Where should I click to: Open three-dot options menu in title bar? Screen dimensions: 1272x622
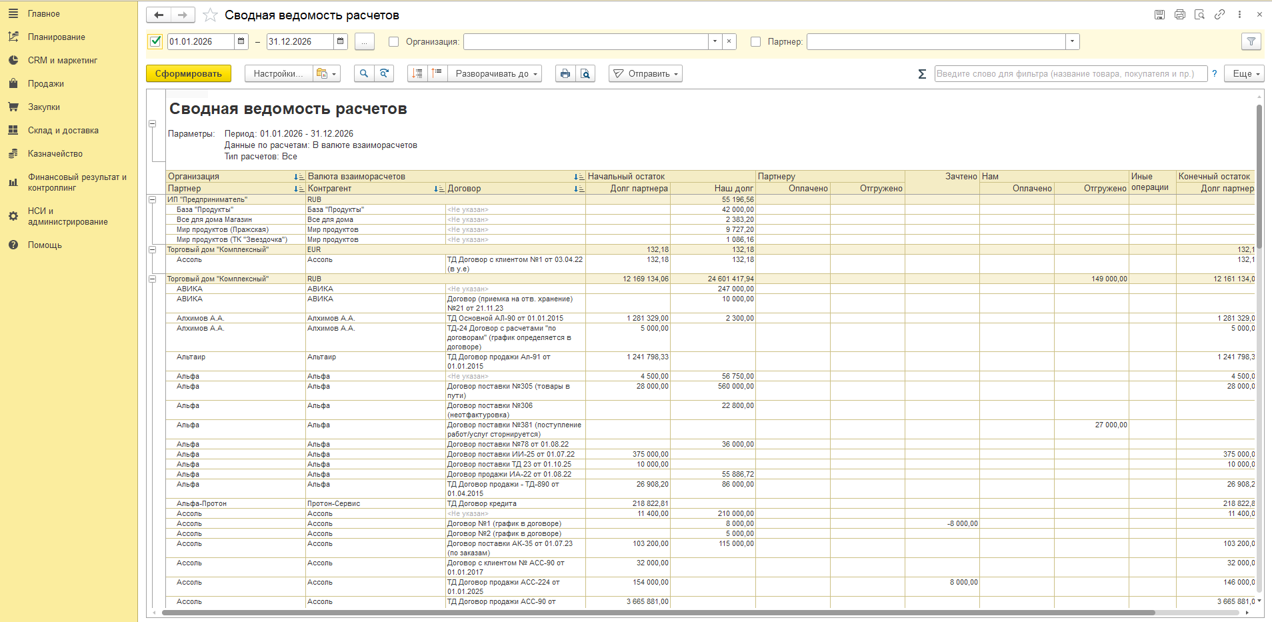1239,15
